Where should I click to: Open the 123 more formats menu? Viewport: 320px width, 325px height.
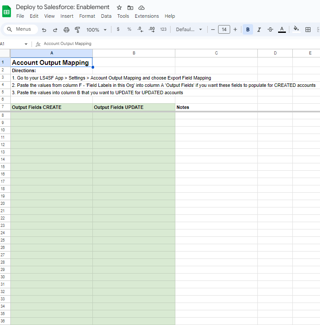click(163, 29)
